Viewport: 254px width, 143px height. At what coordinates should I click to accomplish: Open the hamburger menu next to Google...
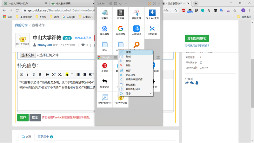pyautogui.click(x=115, y=57)
